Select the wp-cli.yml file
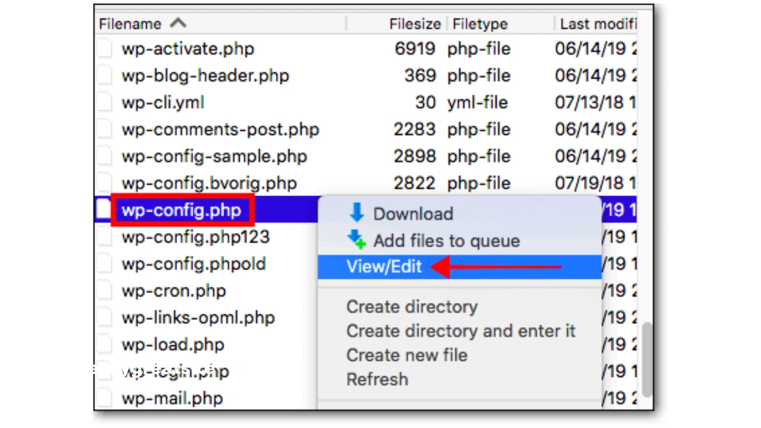This screenshot has width=761, height=428. click(x=163, y=102)
